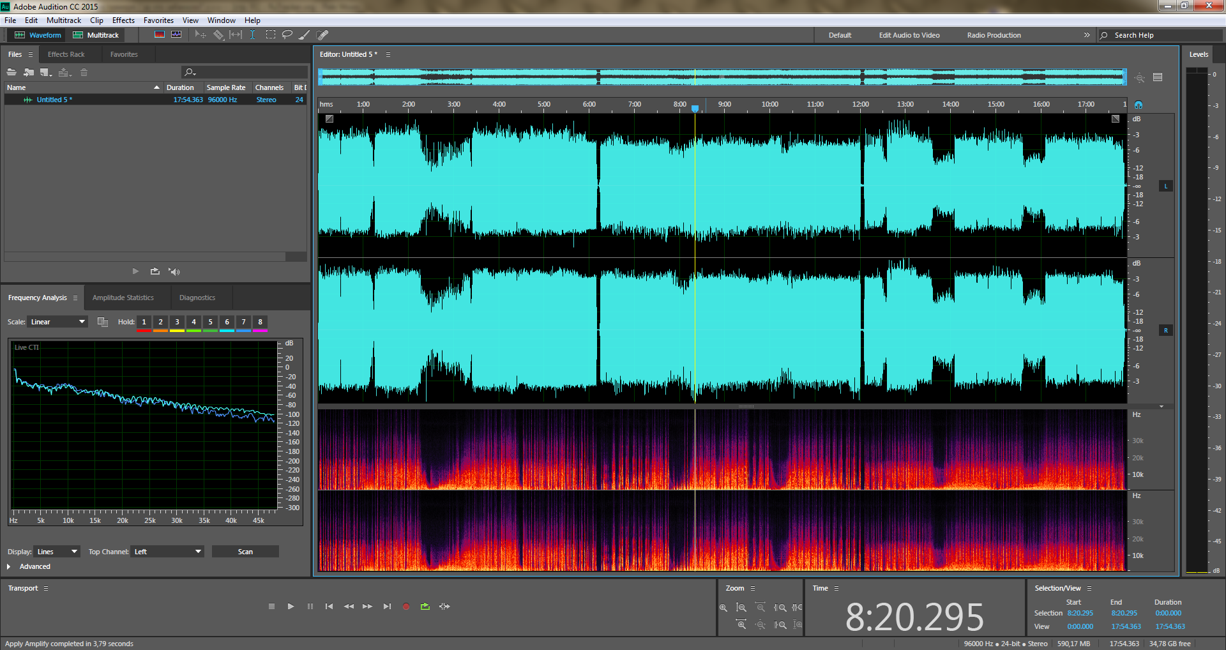Expand the Advanced section
Image resolution: width=1226 pixels, height=650 pixels.
point(9,566)
